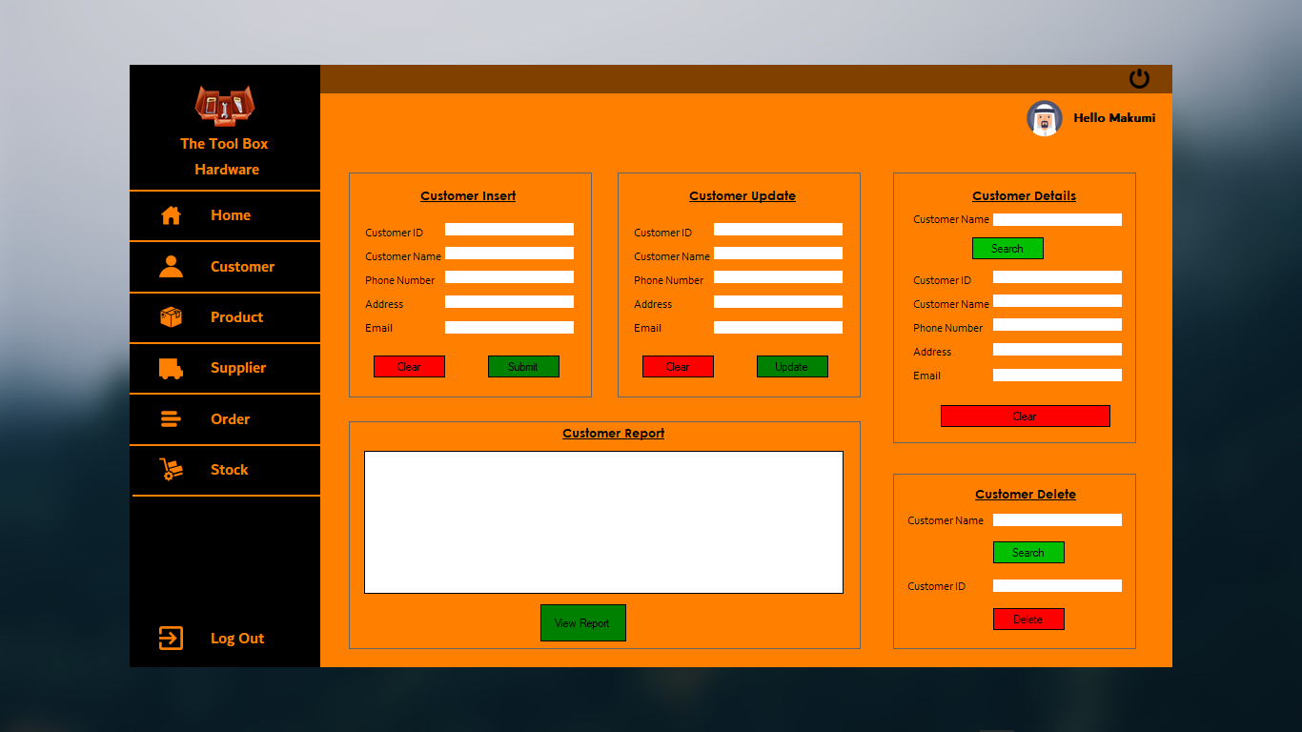Screen dimensions: 1302x732
Task: Click Search in the Customer Details panel
Action: (1007, 248)
